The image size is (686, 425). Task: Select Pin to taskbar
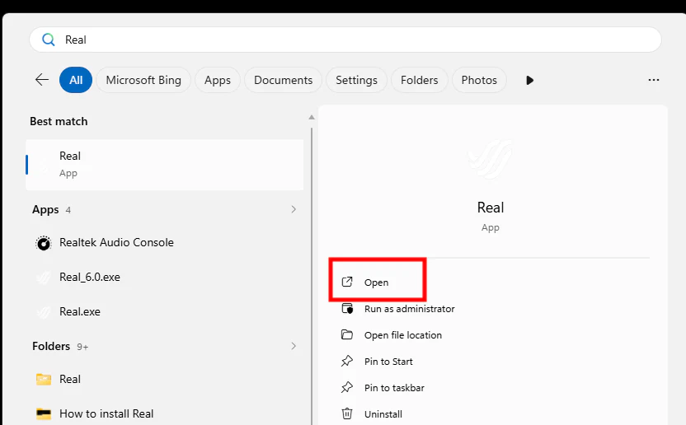pos(394,388)
